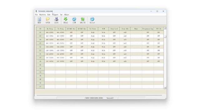The image size is (200, 112).
Task: Select channel row header 26
Action: pos(40,47)
